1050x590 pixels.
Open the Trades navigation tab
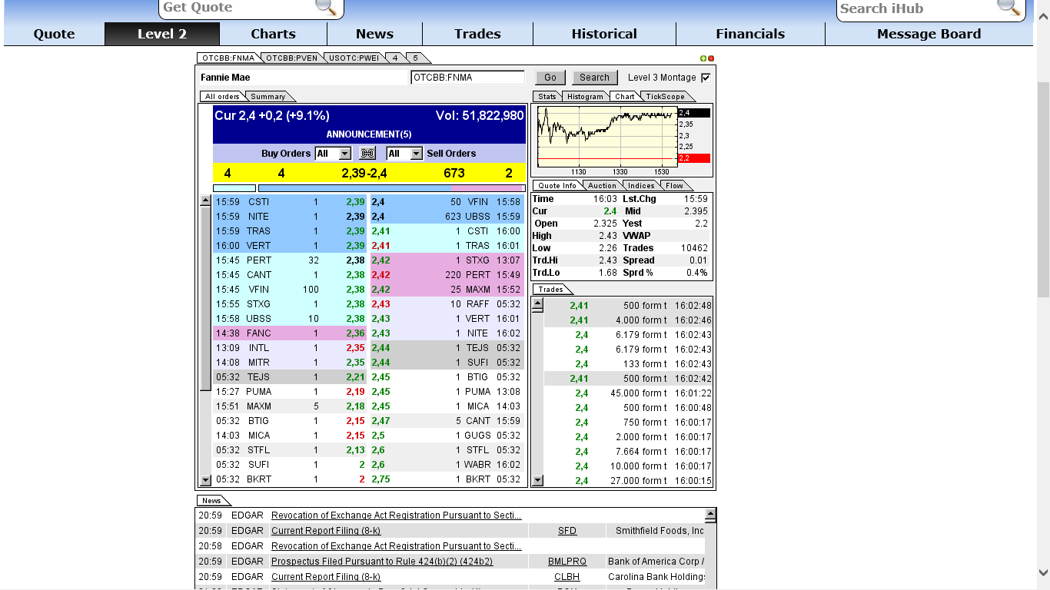(477, 34)
